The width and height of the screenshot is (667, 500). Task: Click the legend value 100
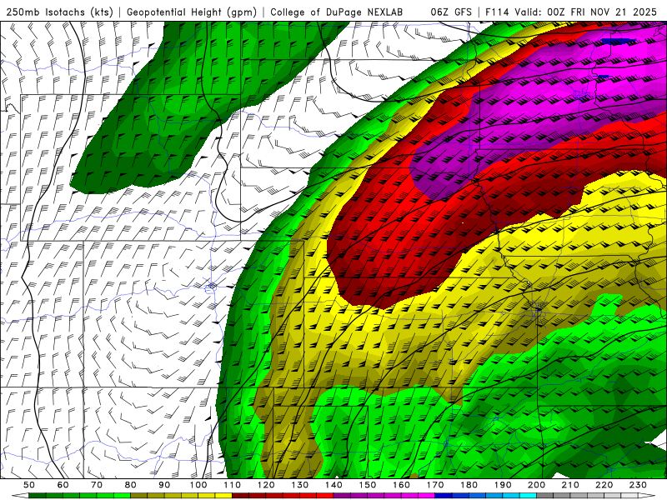tap(198, 485)
